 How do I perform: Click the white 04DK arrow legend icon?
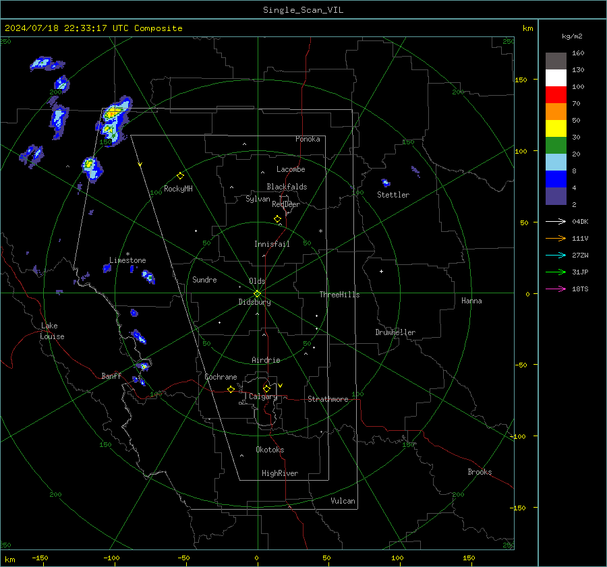click(556, 221)
